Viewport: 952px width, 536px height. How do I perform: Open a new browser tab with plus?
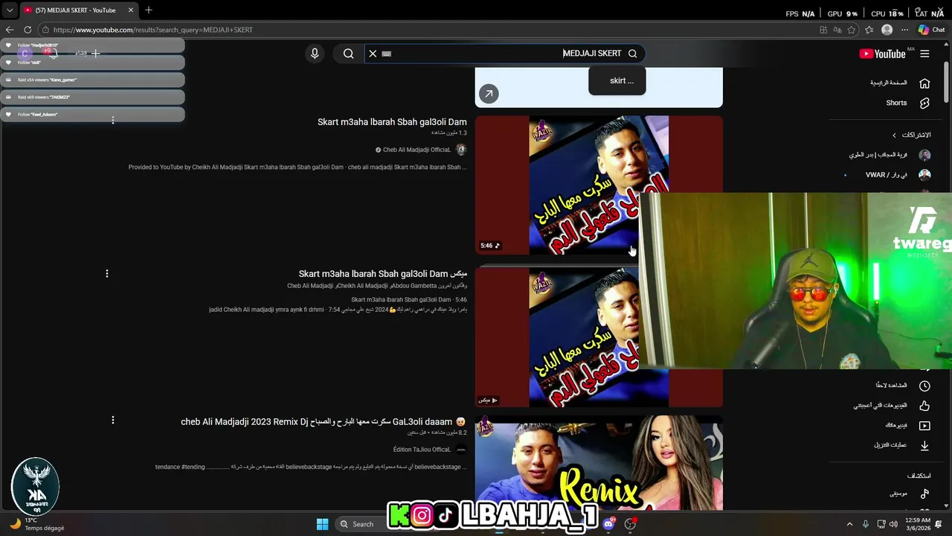pyautogui.click(x=149, y=10)
